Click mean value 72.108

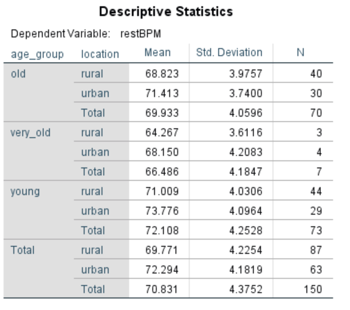[162, 231]
